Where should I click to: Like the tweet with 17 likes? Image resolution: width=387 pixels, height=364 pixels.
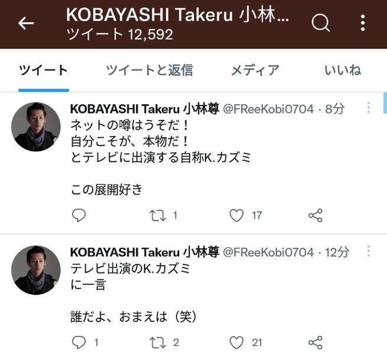237,216
